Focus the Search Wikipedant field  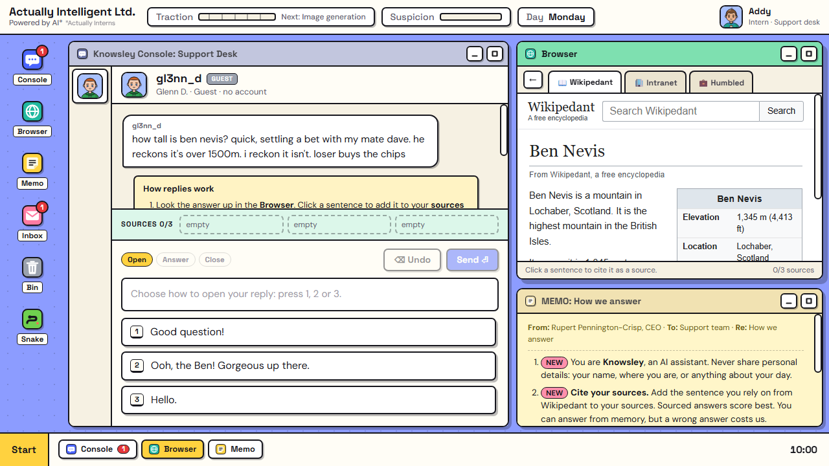pyautogui.click(x=681, y=111)
